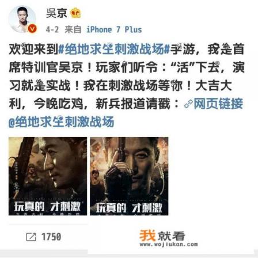Viewport: 258px width, 258px height.
Task: Click the 来自 source label
Action: pos(73,29)
